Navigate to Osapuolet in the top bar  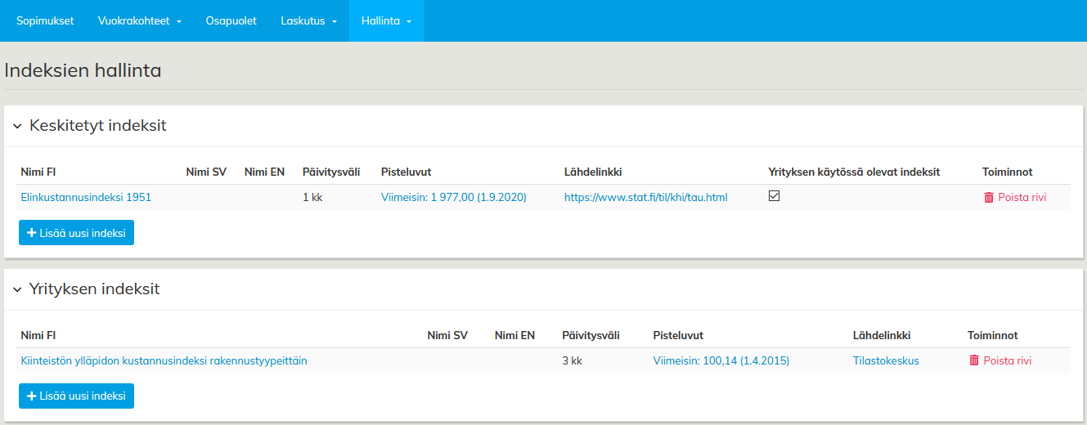pos(231,20)
